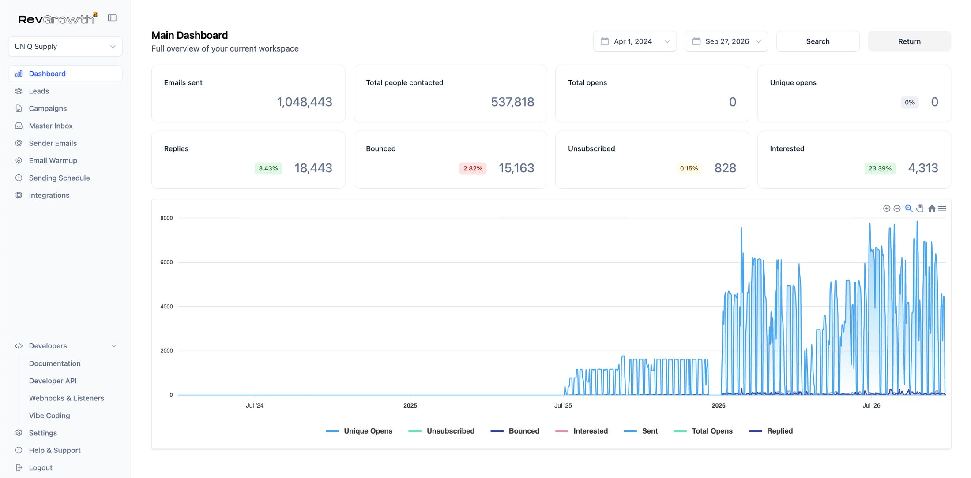The height and width of the screenshot is (478, 971).
Task: Log out of the workspace
Action: [41, 467]
